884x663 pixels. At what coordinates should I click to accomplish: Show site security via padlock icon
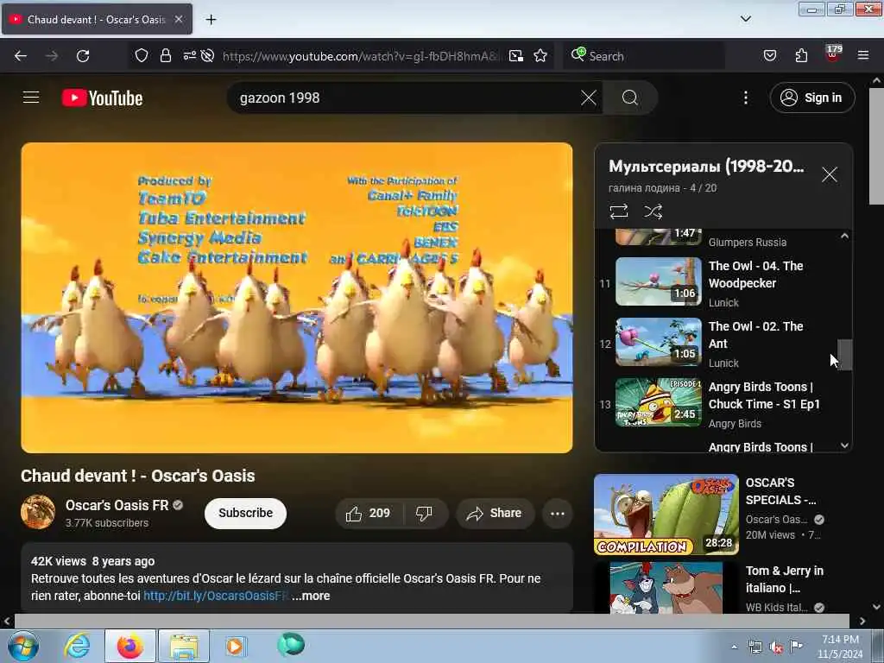pyautogui.click(x=165, y=55)
